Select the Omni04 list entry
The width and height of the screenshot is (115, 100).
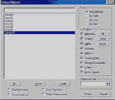pos(39,27)
